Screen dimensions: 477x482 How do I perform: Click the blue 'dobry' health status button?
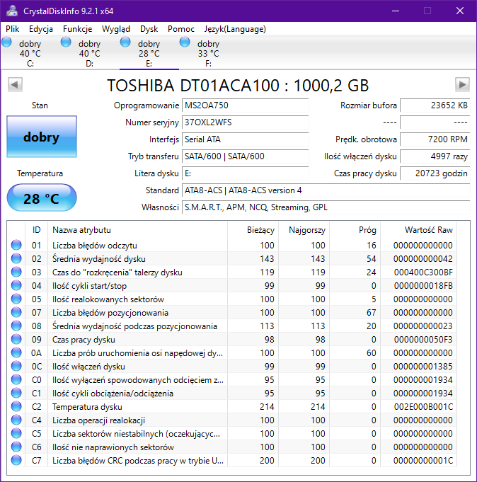tap(41, 137)
